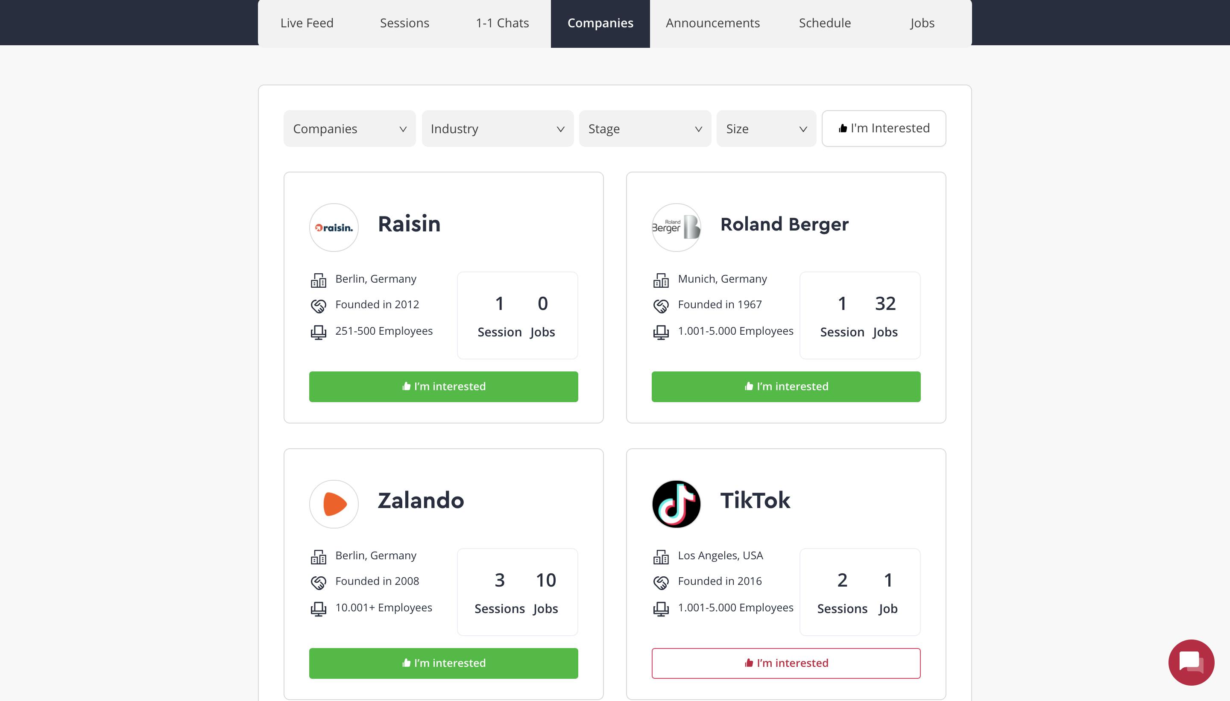Open the chat bubble widget
Screen dimensions: 1230x701
click(x=1191, y=662)
